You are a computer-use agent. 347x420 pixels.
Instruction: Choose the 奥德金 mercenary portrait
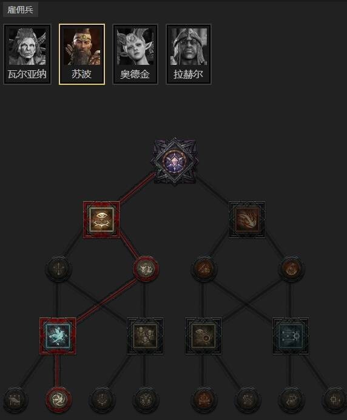135,55
